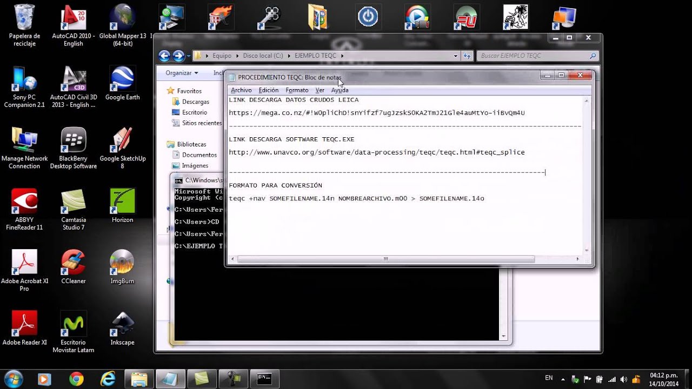Click the 'teqc +nav SOMEFILENAME.14n' command line

tap(356, 199)
